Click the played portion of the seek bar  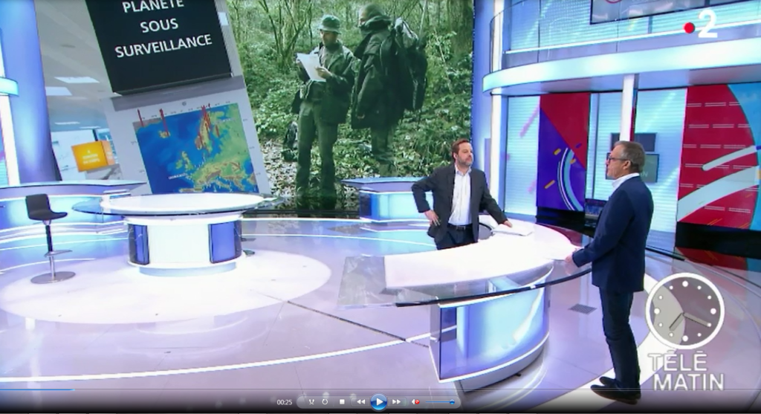(37, 389)
